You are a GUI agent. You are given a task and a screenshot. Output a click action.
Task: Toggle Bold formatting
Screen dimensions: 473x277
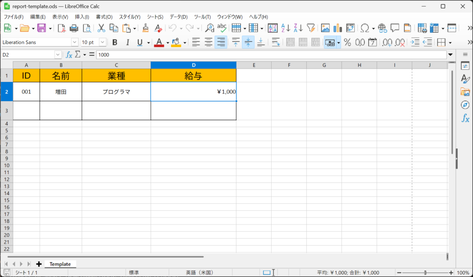coord(115,42)
